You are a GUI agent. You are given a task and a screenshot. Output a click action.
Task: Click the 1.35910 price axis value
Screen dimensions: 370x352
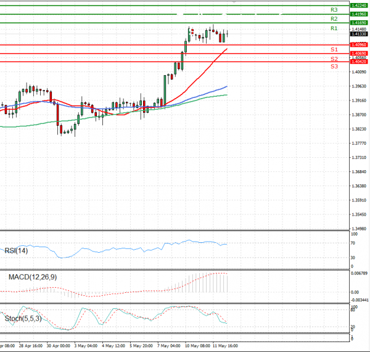coord(359,200)
